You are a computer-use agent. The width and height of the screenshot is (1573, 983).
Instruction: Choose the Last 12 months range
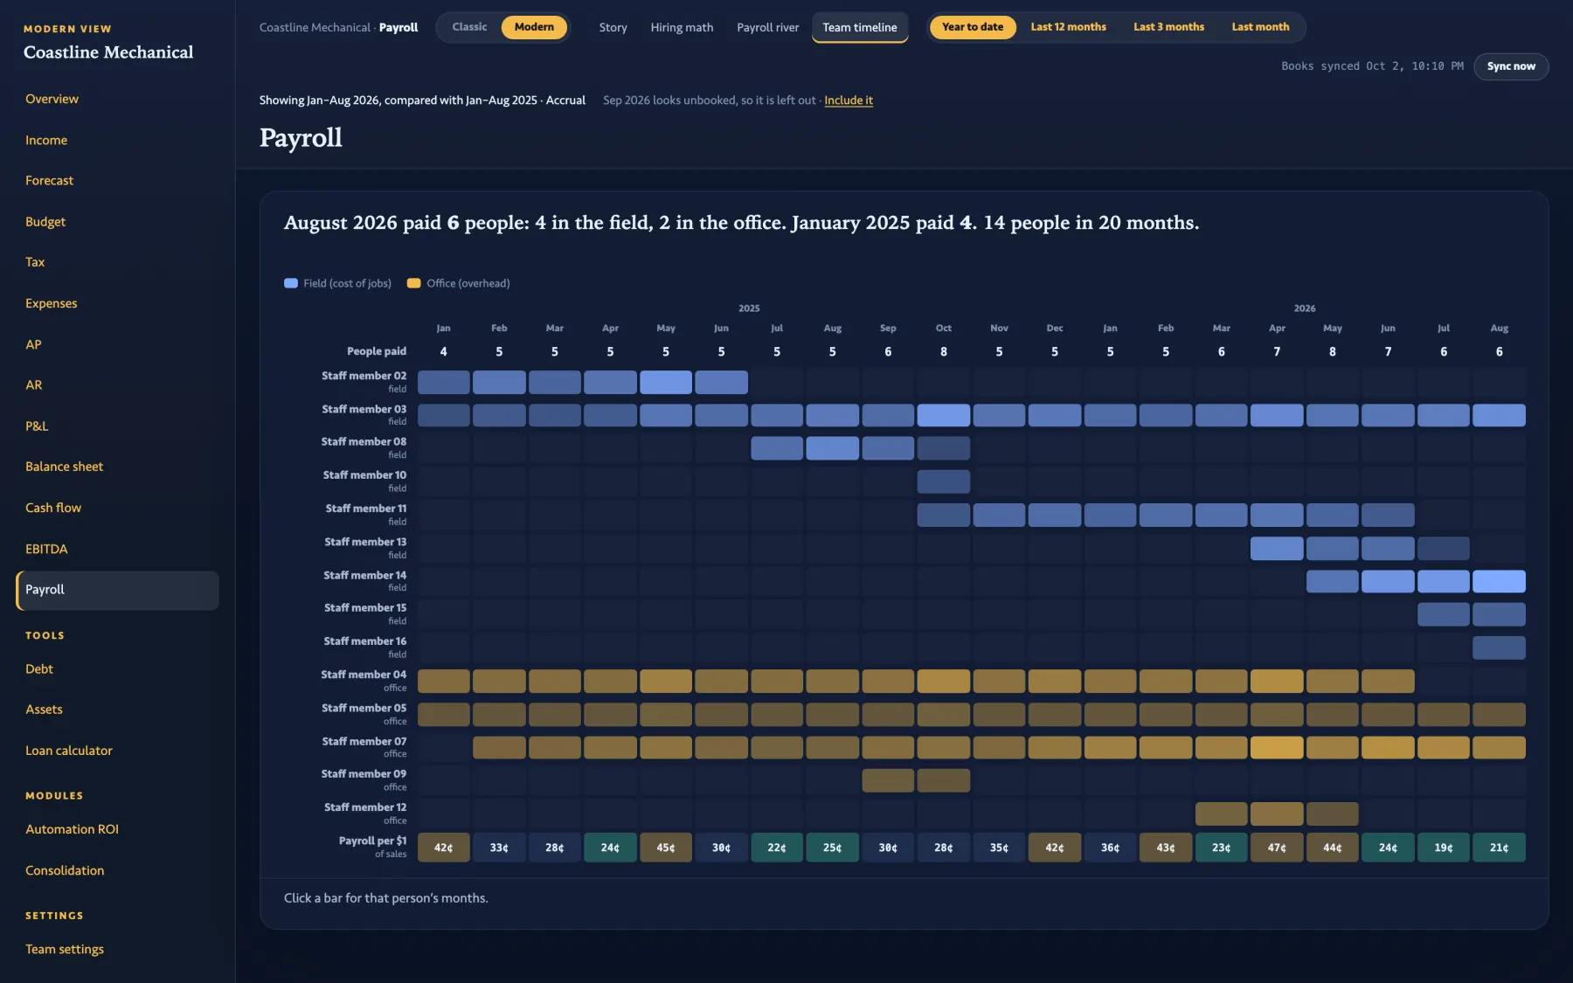coord(1068,27)
